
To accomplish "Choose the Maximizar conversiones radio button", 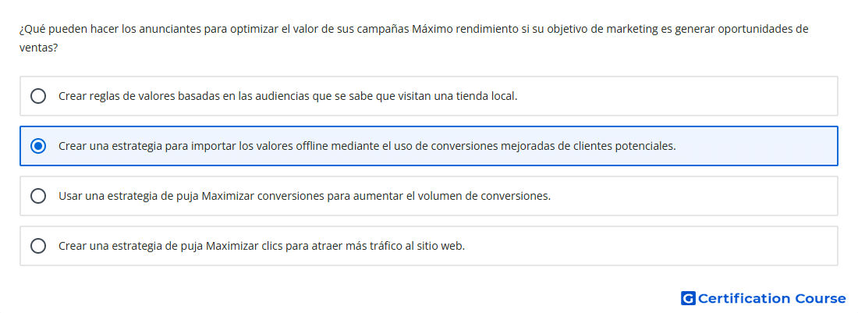I will (38, 196).
